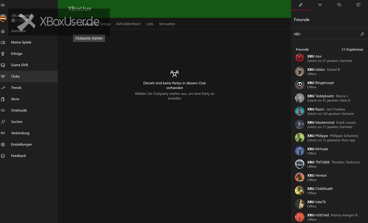The height and width of the screenshot is (223, 368).
Task: Open the hamburger navigation menu
Action: pyautogui.click(x=3, y=5)
